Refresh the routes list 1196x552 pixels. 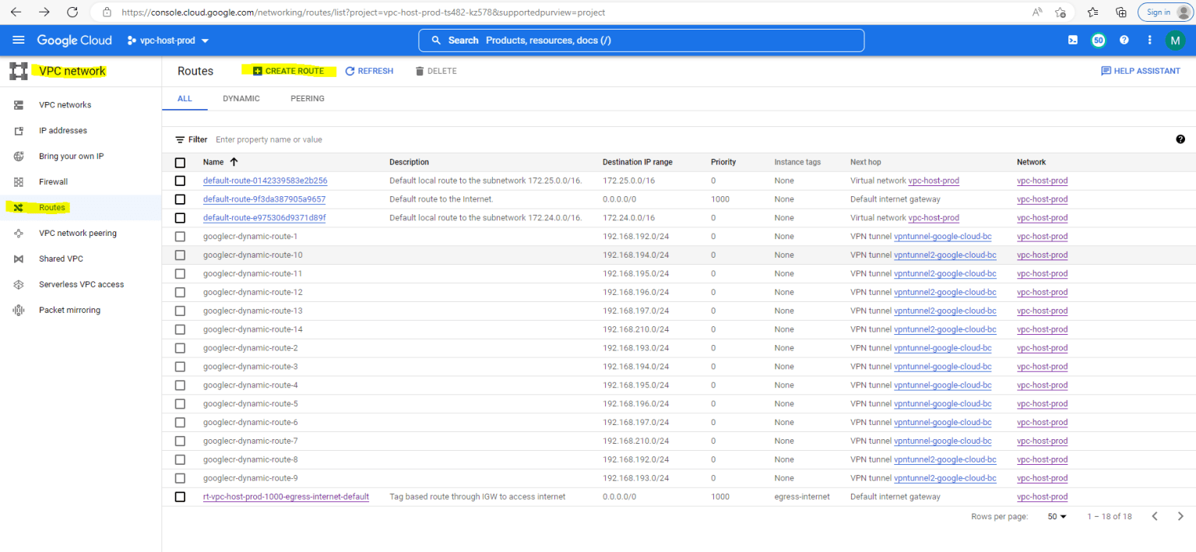[369, 70]
